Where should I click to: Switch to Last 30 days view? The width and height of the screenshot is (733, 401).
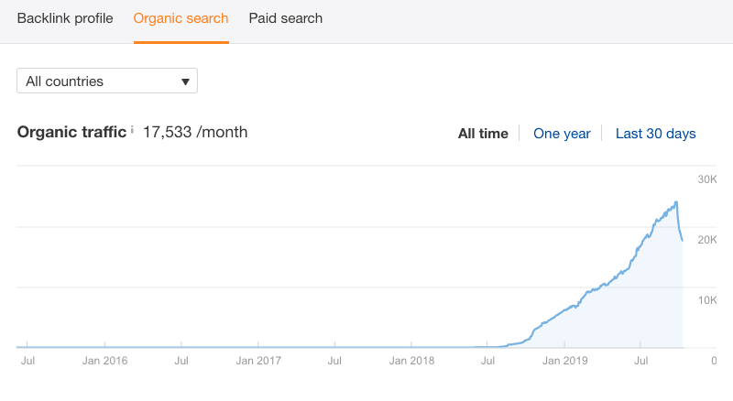655,134
